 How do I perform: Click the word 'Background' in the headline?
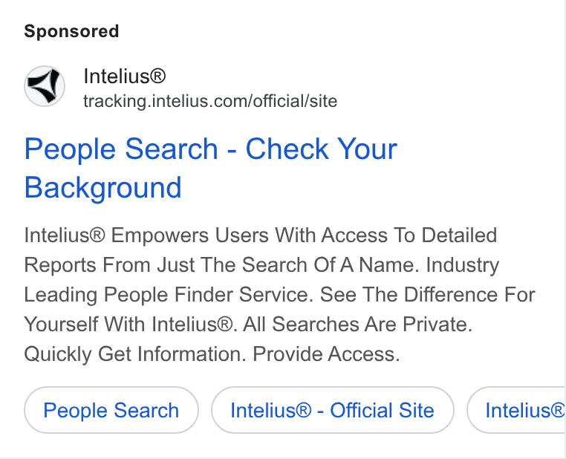(103, 187)
